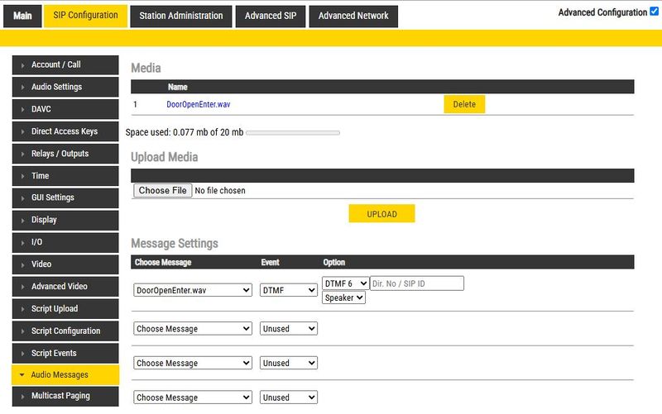
Task: Delete the DoorOpenEnter.wav media file
Action: [x=464, y=104]
